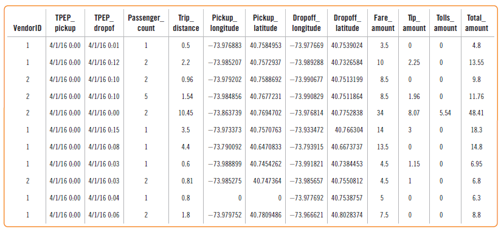Viewport: 501px width, 229px height.
Task: Click the pickup latitude value 40.747364
Action: pyautogui.click(x=267, y=181)
